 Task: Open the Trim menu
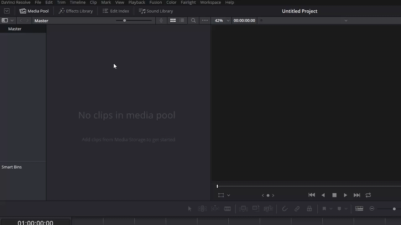click(61, 2)
